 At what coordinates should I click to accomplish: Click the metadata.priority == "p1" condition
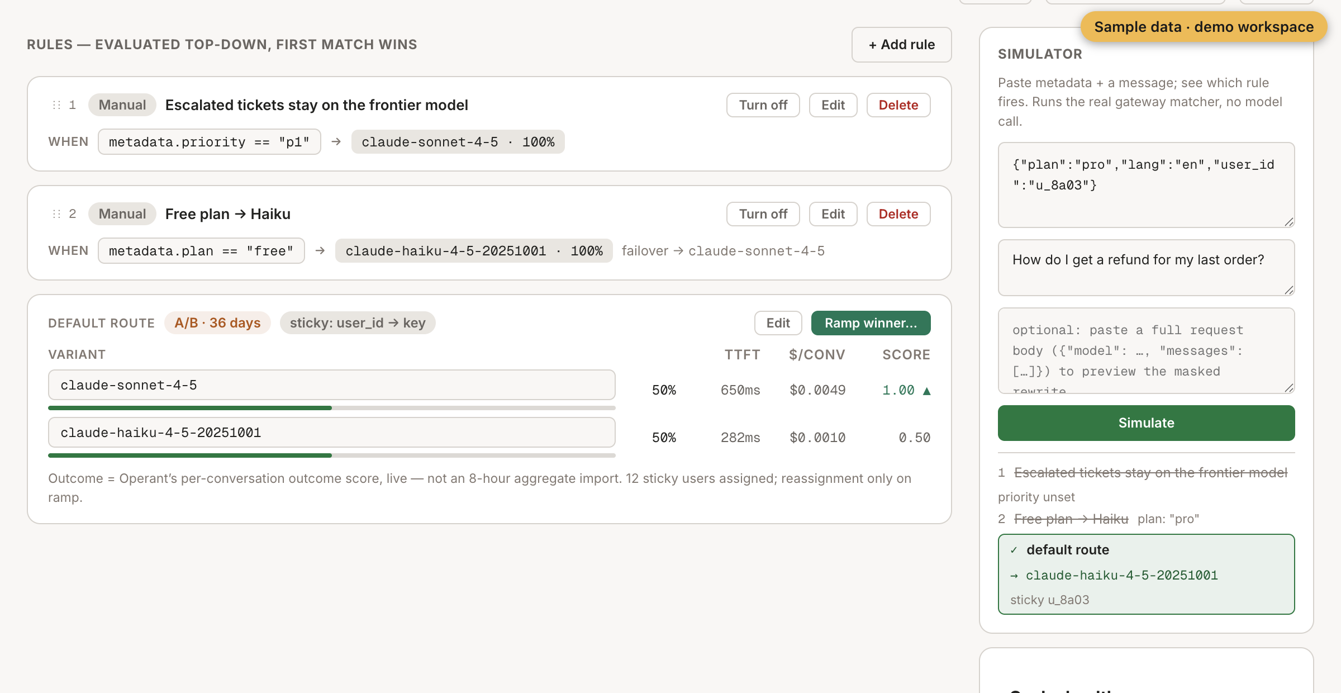pos(210,142)
